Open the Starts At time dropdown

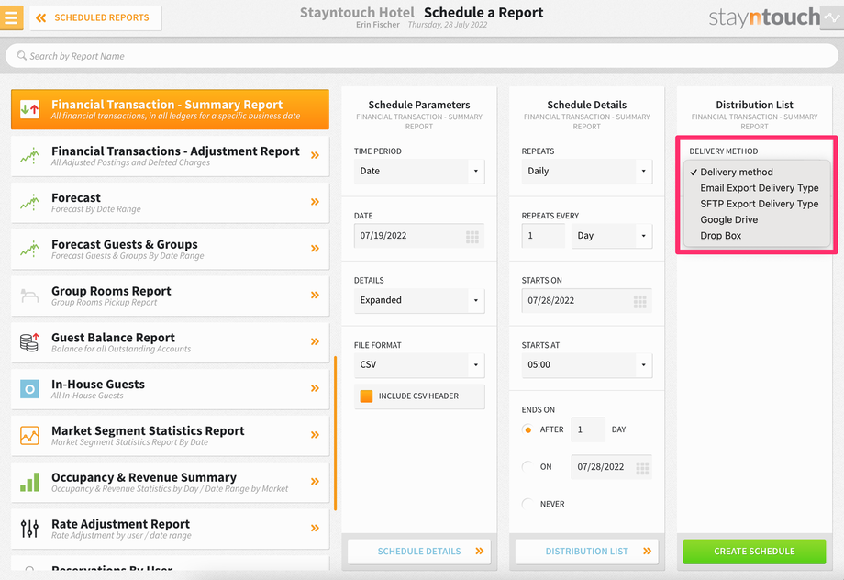[587, 365]
